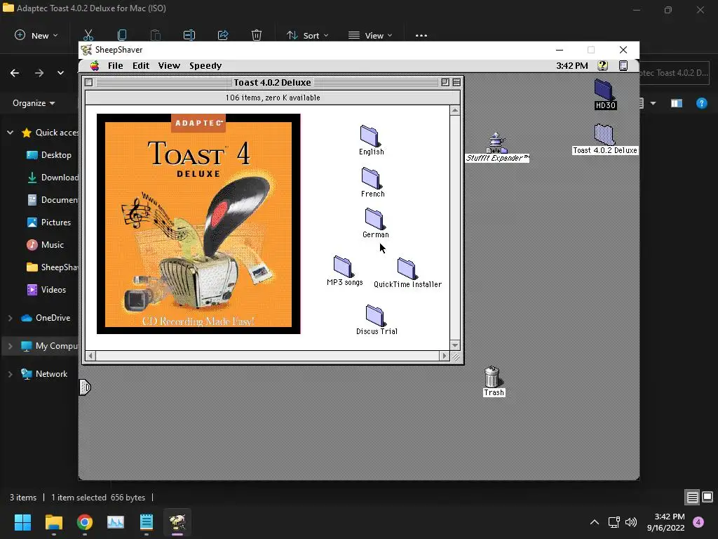The height and width of the screenshot is (539, 718).
Task: Click the Toast window collapse box
Action: pyautogui.click(x=456, y=83)
